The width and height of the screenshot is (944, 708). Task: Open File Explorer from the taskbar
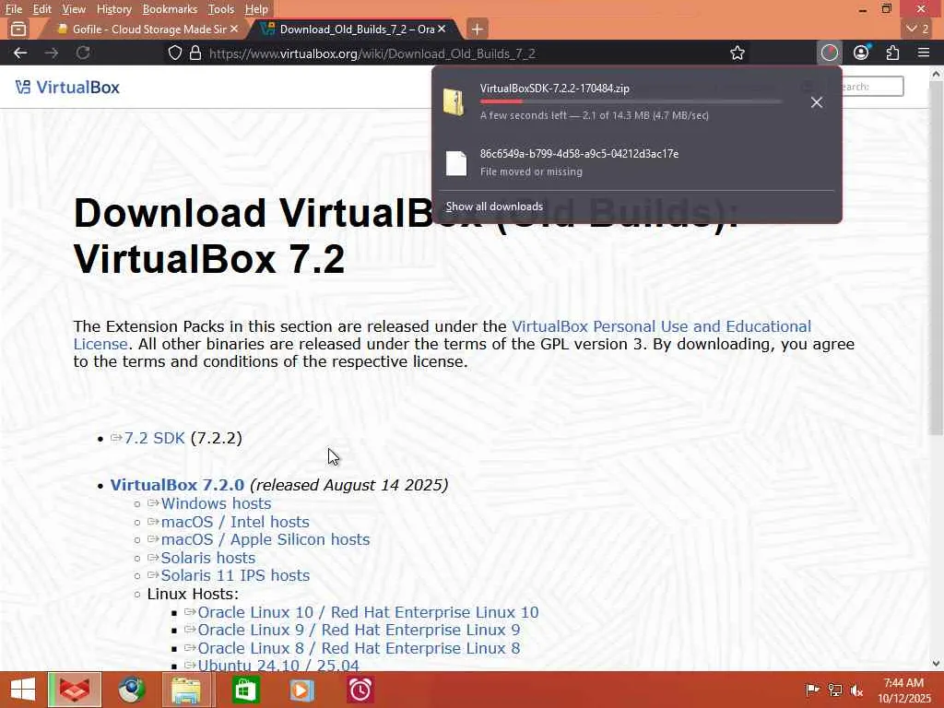coord(186,690)
